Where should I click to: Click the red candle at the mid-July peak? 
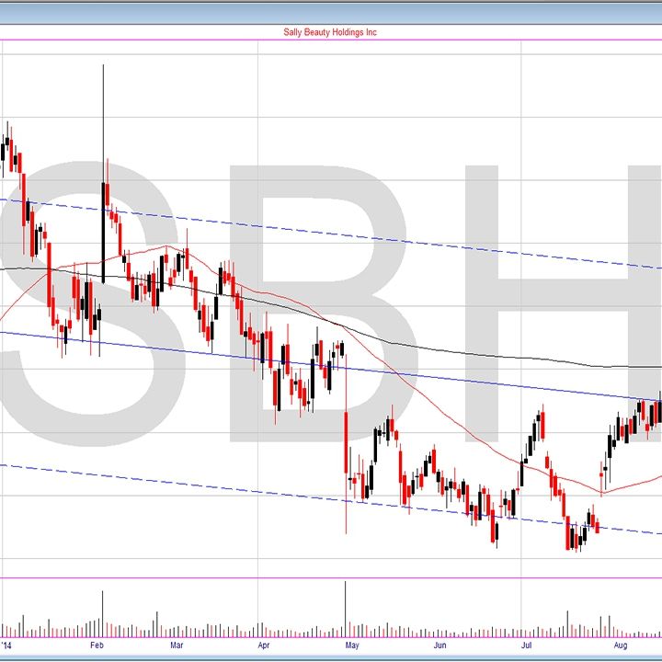click(542, 426)
